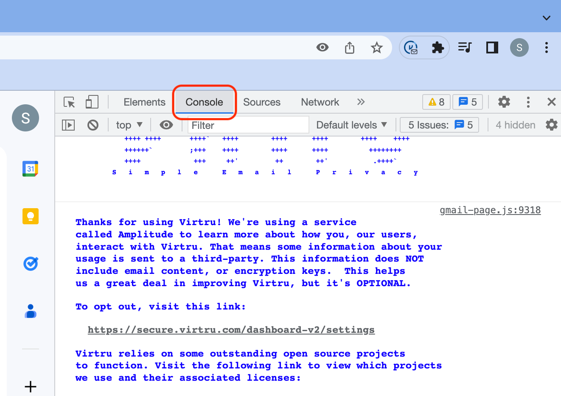Click the share page icon
Image resolution: width=561 pixels, height=396 pixels.
pyautogui.click(x=349, y=47)
